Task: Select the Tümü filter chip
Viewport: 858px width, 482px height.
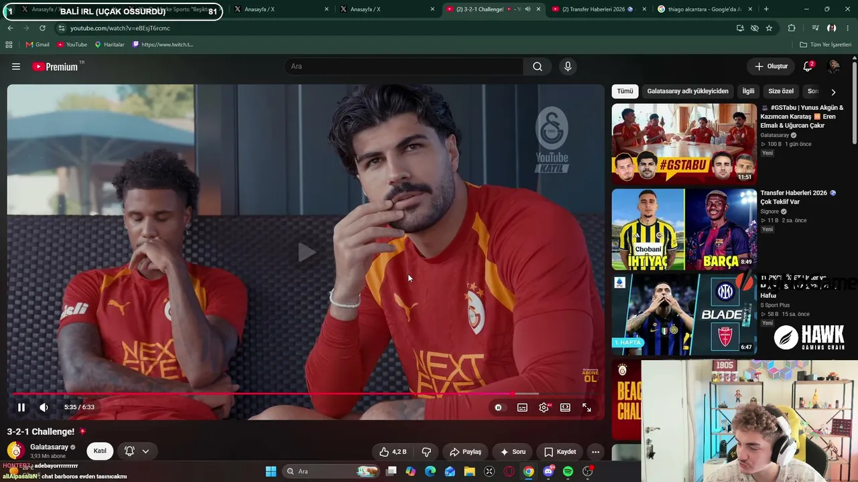Action: [625, 91]
